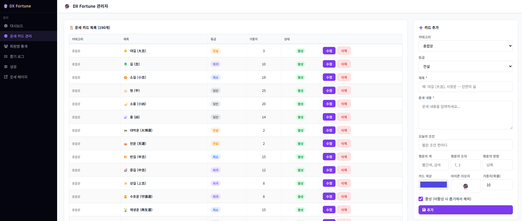Click the crystal ball logo beside DX Fortune 관리자
Screen dimensions: 522x221
click(67, 6)
